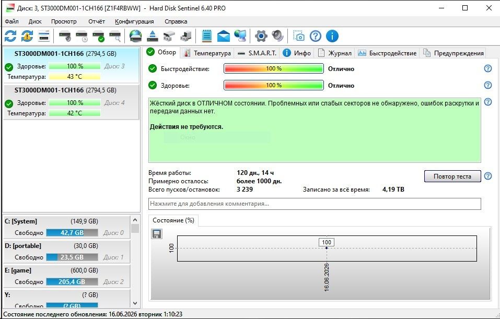Click the disk with magnifier toolbar icon
The image size is (500, 319).
click(115, 36)
